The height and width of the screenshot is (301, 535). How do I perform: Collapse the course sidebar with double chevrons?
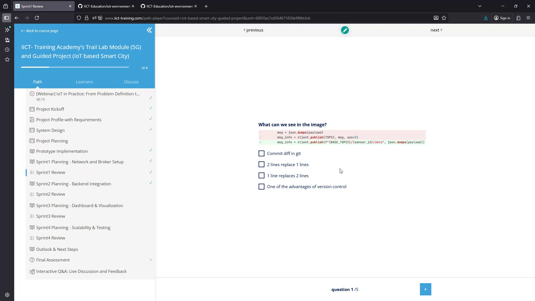point(150,30)
